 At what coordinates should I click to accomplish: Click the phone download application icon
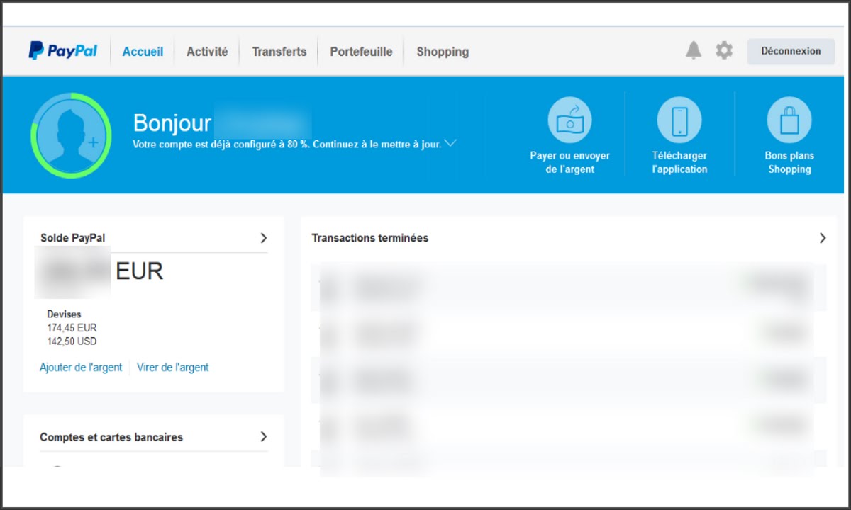pyautogui.click(x=679, y=120)
